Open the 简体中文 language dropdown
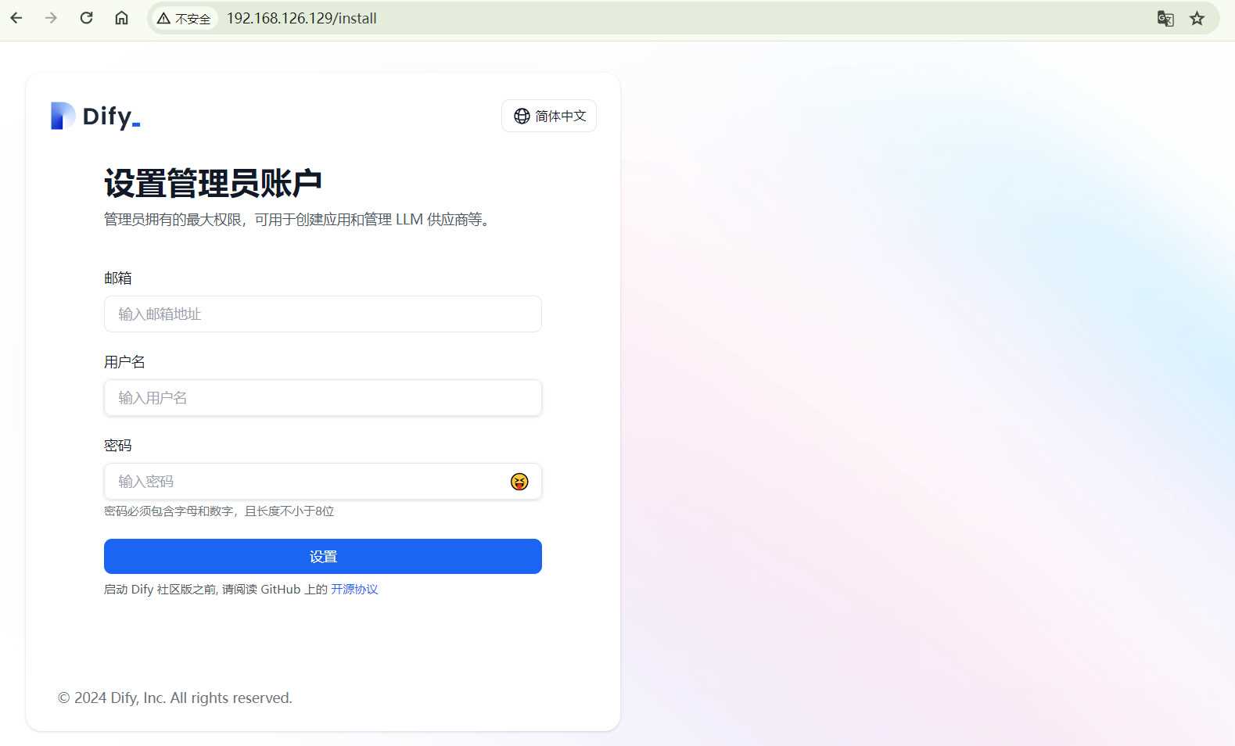The height and width of the screenshot is (746, 1235). (x=549, y=116)
